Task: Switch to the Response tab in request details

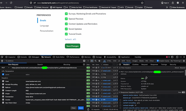Action: coord(154,65)
